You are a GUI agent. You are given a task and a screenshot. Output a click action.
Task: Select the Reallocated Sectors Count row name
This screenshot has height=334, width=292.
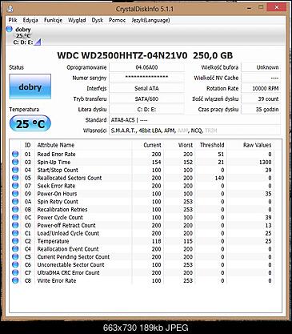(x=70, y=178)
